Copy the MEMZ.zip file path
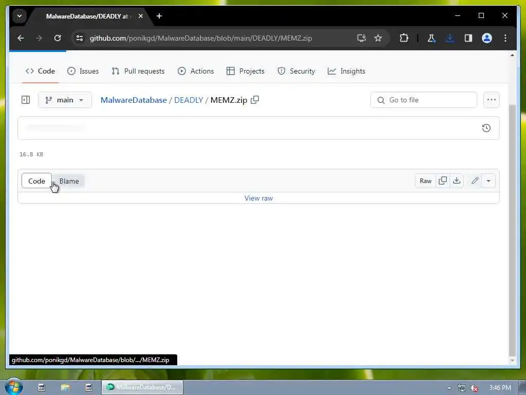This screenshot has width=526, height=395. tap(255, 100)
